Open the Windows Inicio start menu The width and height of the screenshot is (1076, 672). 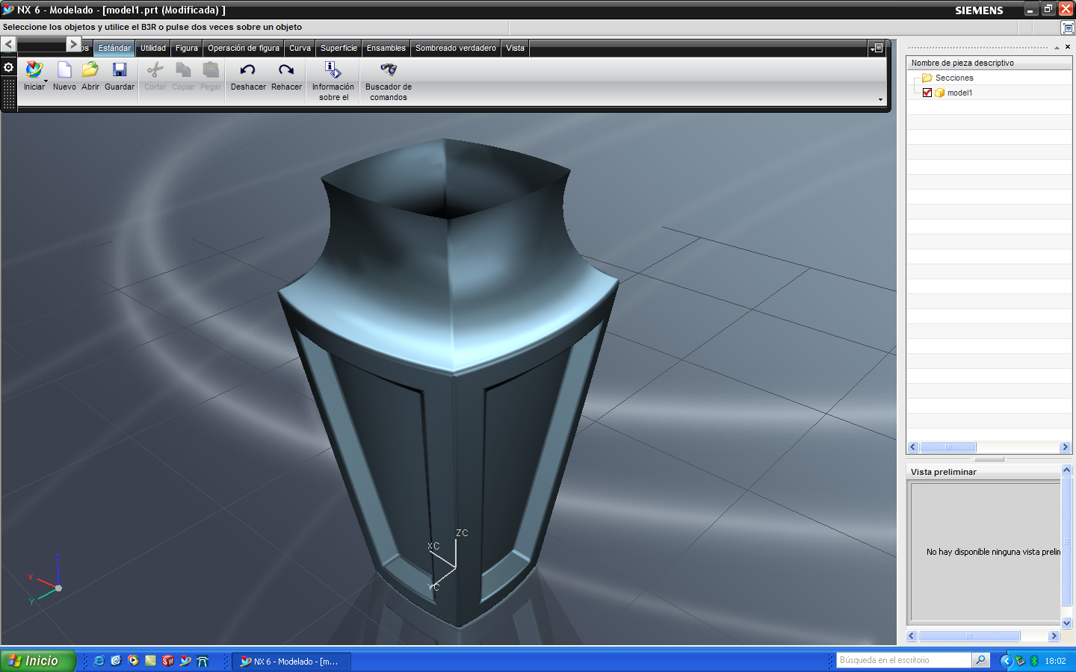tap(38, 661)
